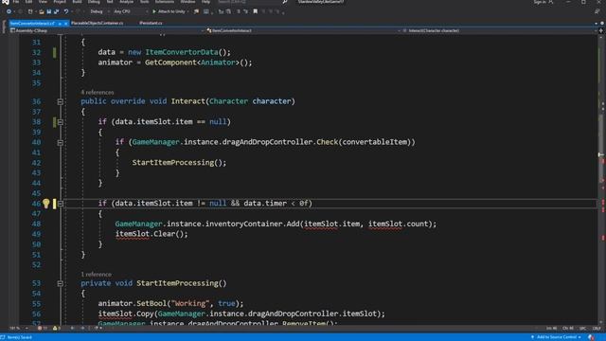The image size is (606, 341).
Task: Open the Extensions menu
Action: (164, 2)
